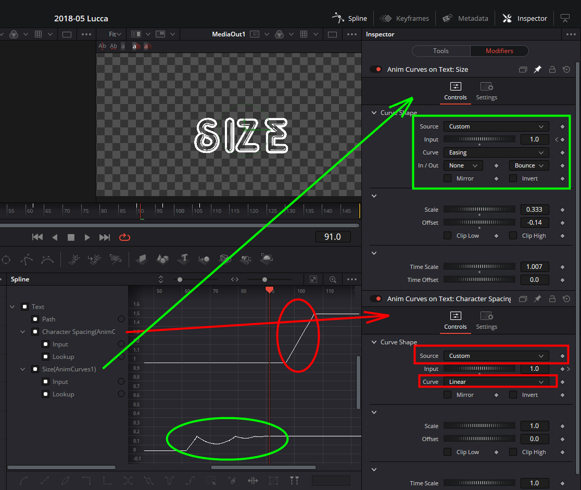Click the Scale slider at 0.333
The height and width of the screenshot is (490, 581).
479,210
